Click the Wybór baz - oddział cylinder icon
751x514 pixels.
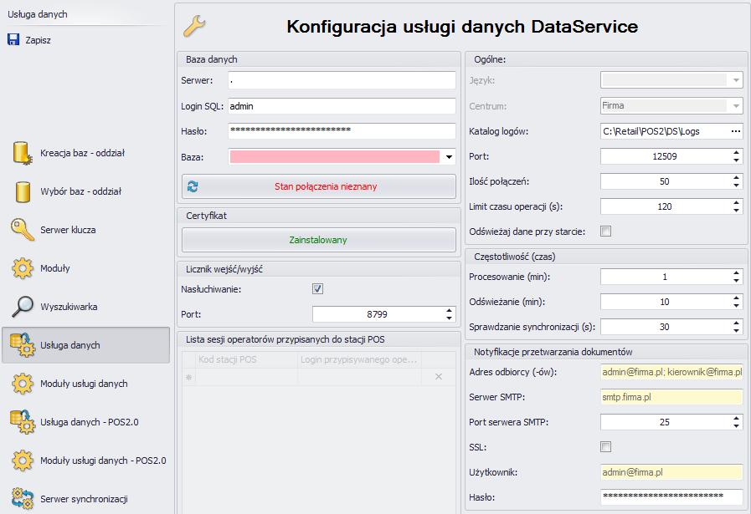pos(23,191)
